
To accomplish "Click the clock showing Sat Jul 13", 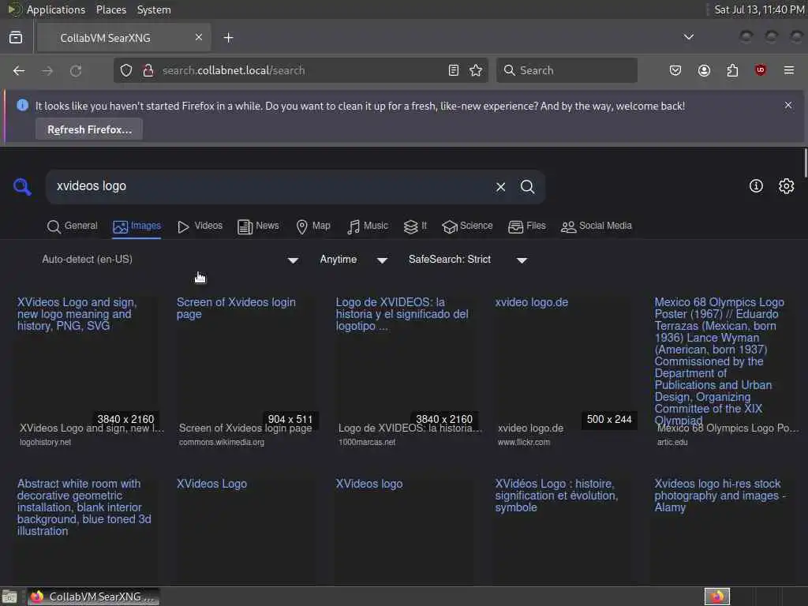I will coord(759,9).
